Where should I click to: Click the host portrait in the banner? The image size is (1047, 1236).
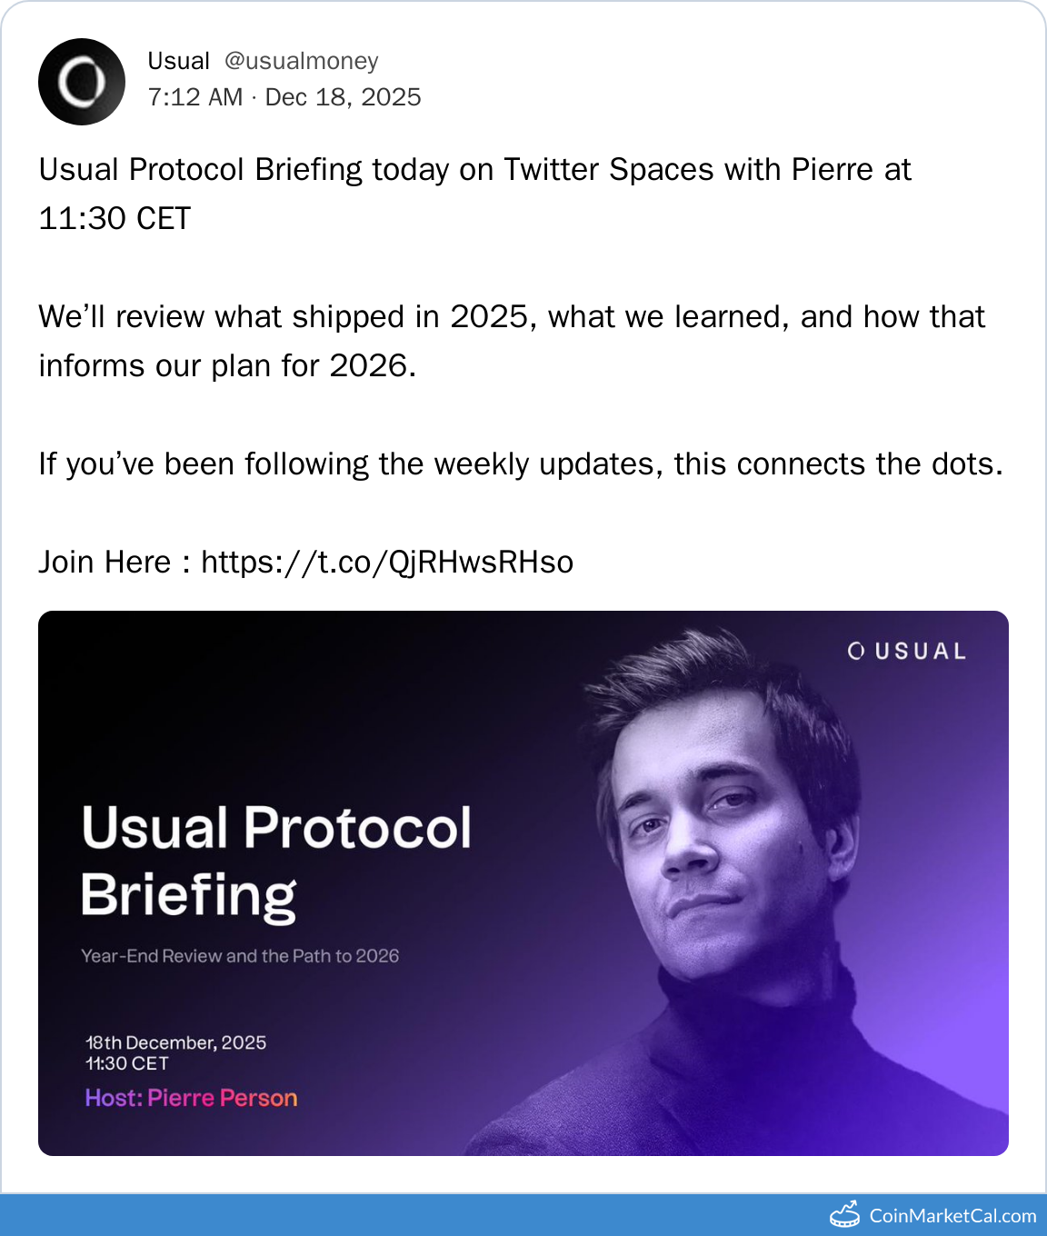(727, 872)
